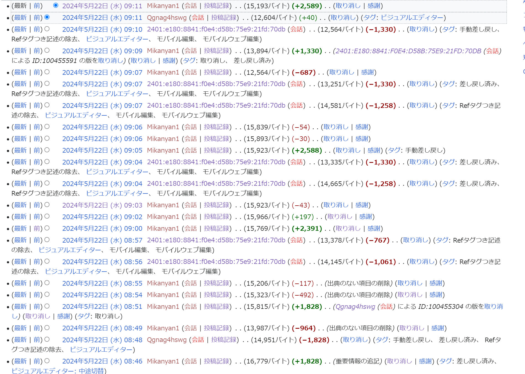Image resolution: width=525 pixels, height=374 pixels.
Task: Open the 2024年5月22日 09:02 revision link
Action: click(x=102, y=217)
